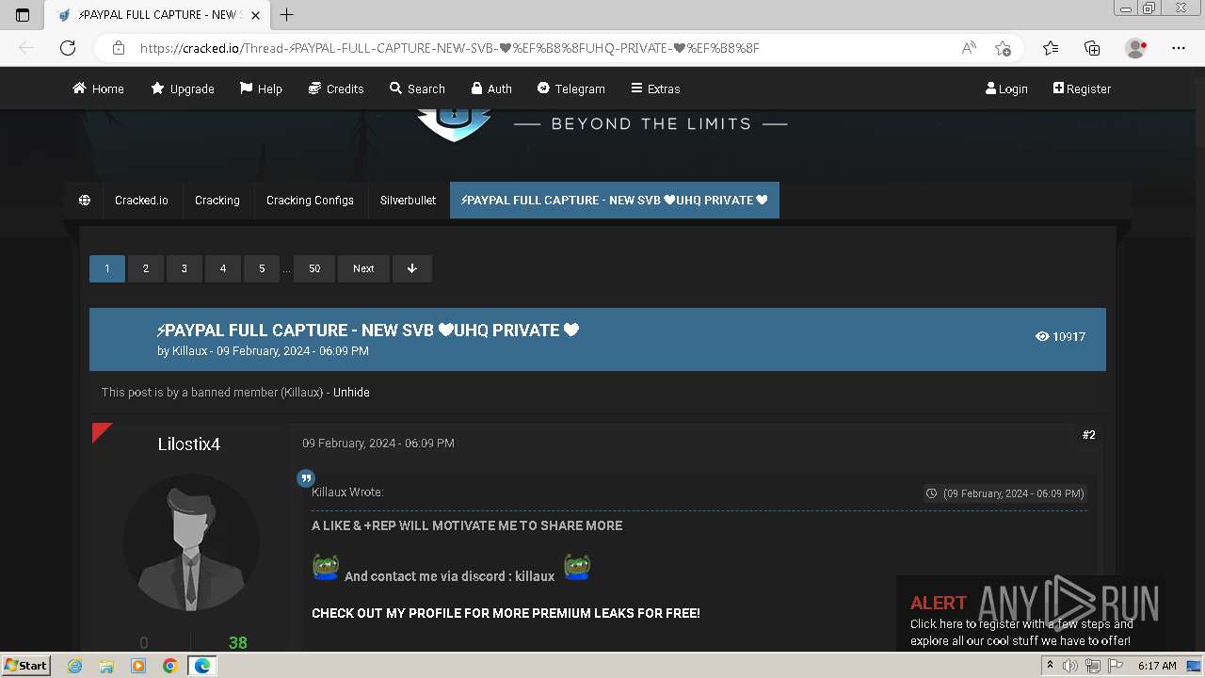Click the address bar URL
The width and height of the screenshot is (1205, 678).
(x=450, y=48)
